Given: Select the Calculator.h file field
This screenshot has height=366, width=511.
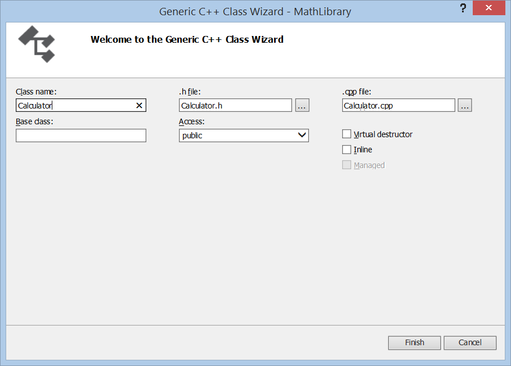Looking at the screenshot, I should [235, 106].
